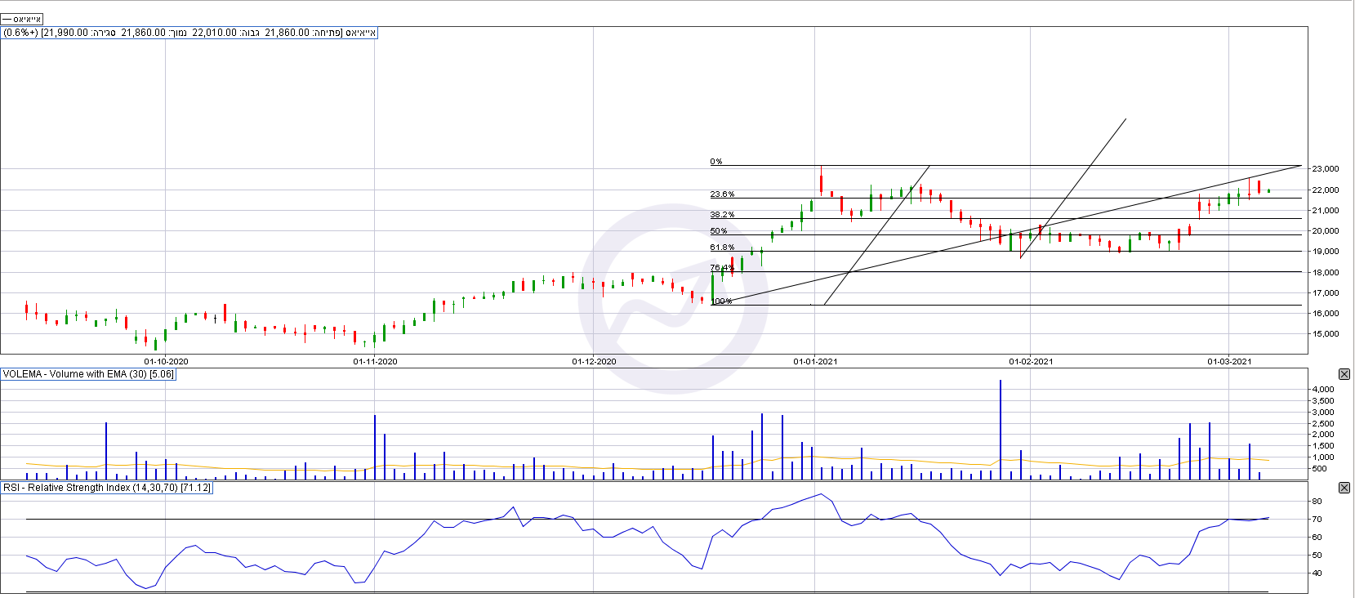
Task: Select the 76.4% Fibonacci level label
Action: (722, 268)
